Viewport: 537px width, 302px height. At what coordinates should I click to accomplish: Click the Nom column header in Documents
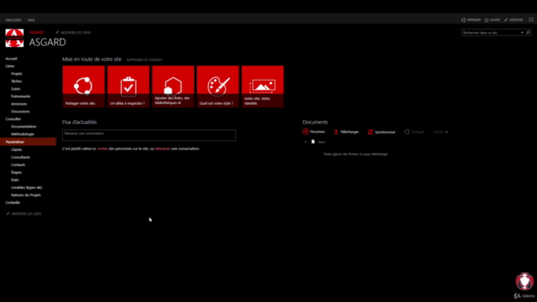click(x=321, y=142)
